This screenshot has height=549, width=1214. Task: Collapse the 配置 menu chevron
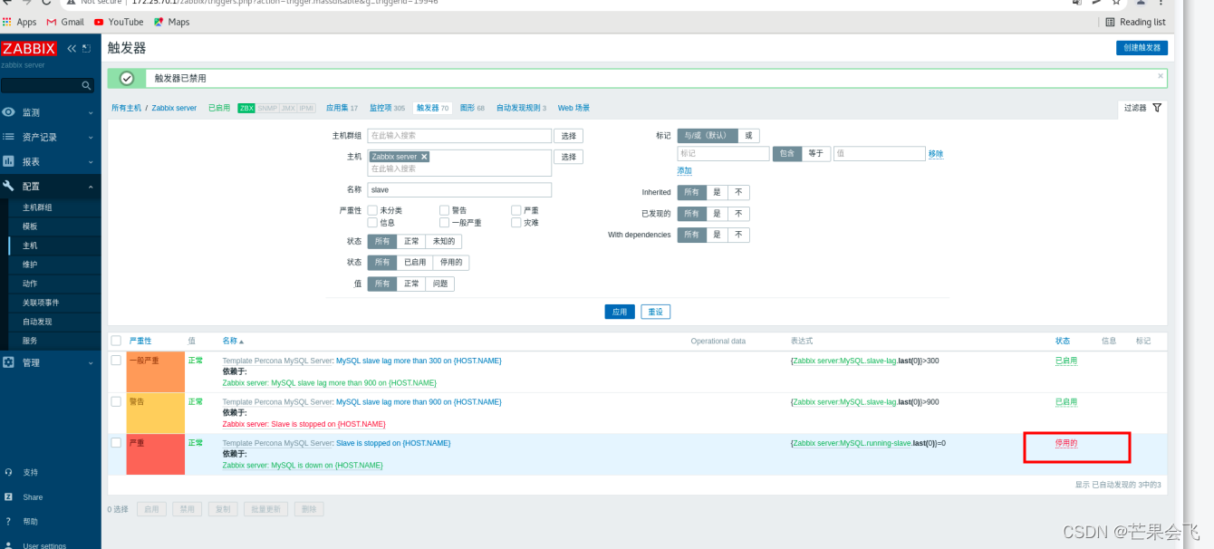[x=91, y=187]
